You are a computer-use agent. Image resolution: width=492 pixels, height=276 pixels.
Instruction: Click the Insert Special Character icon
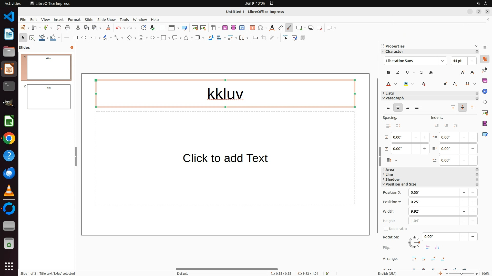pyautogui.click(x=260, y=28)
